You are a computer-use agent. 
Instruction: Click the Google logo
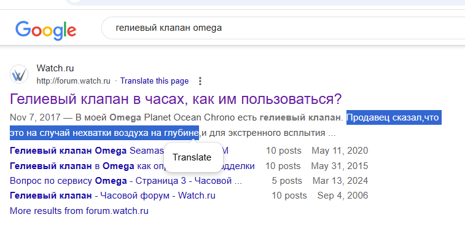click(x=45, y=30)
